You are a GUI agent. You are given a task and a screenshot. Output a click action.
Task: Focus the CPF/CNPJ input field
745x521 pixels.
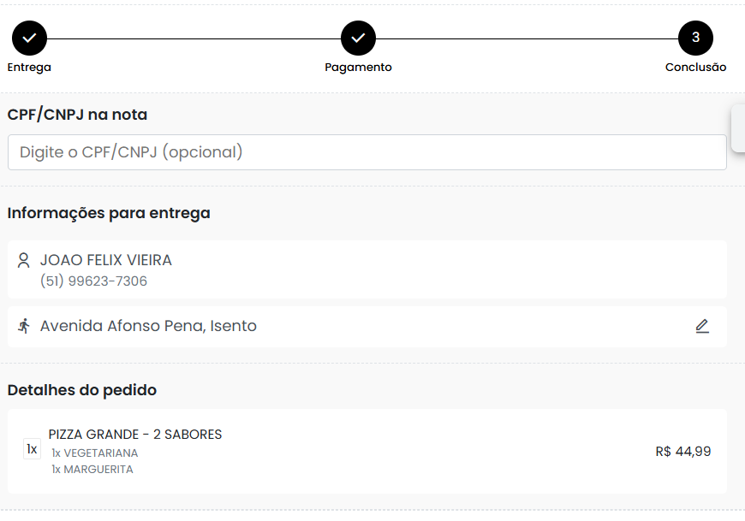(367, 152)
